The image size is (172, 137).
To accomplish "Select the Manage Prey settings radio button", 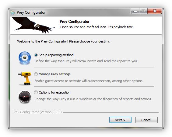I will (36, 74).
